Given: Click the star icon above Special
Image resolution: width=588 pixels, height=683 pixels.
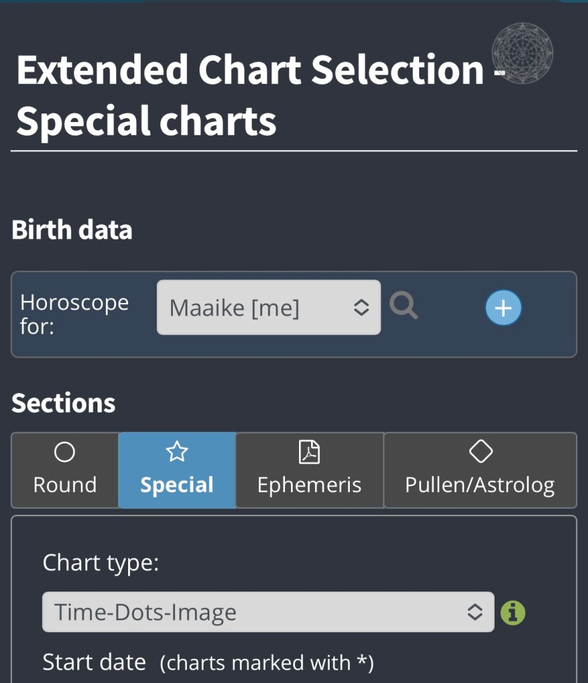Looking at the screenshot, I should [x=177, y=453].
